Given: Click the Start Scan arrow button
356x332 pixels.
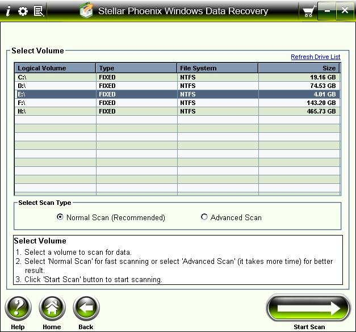Looking at the screenshot, I should click(308, 308).
